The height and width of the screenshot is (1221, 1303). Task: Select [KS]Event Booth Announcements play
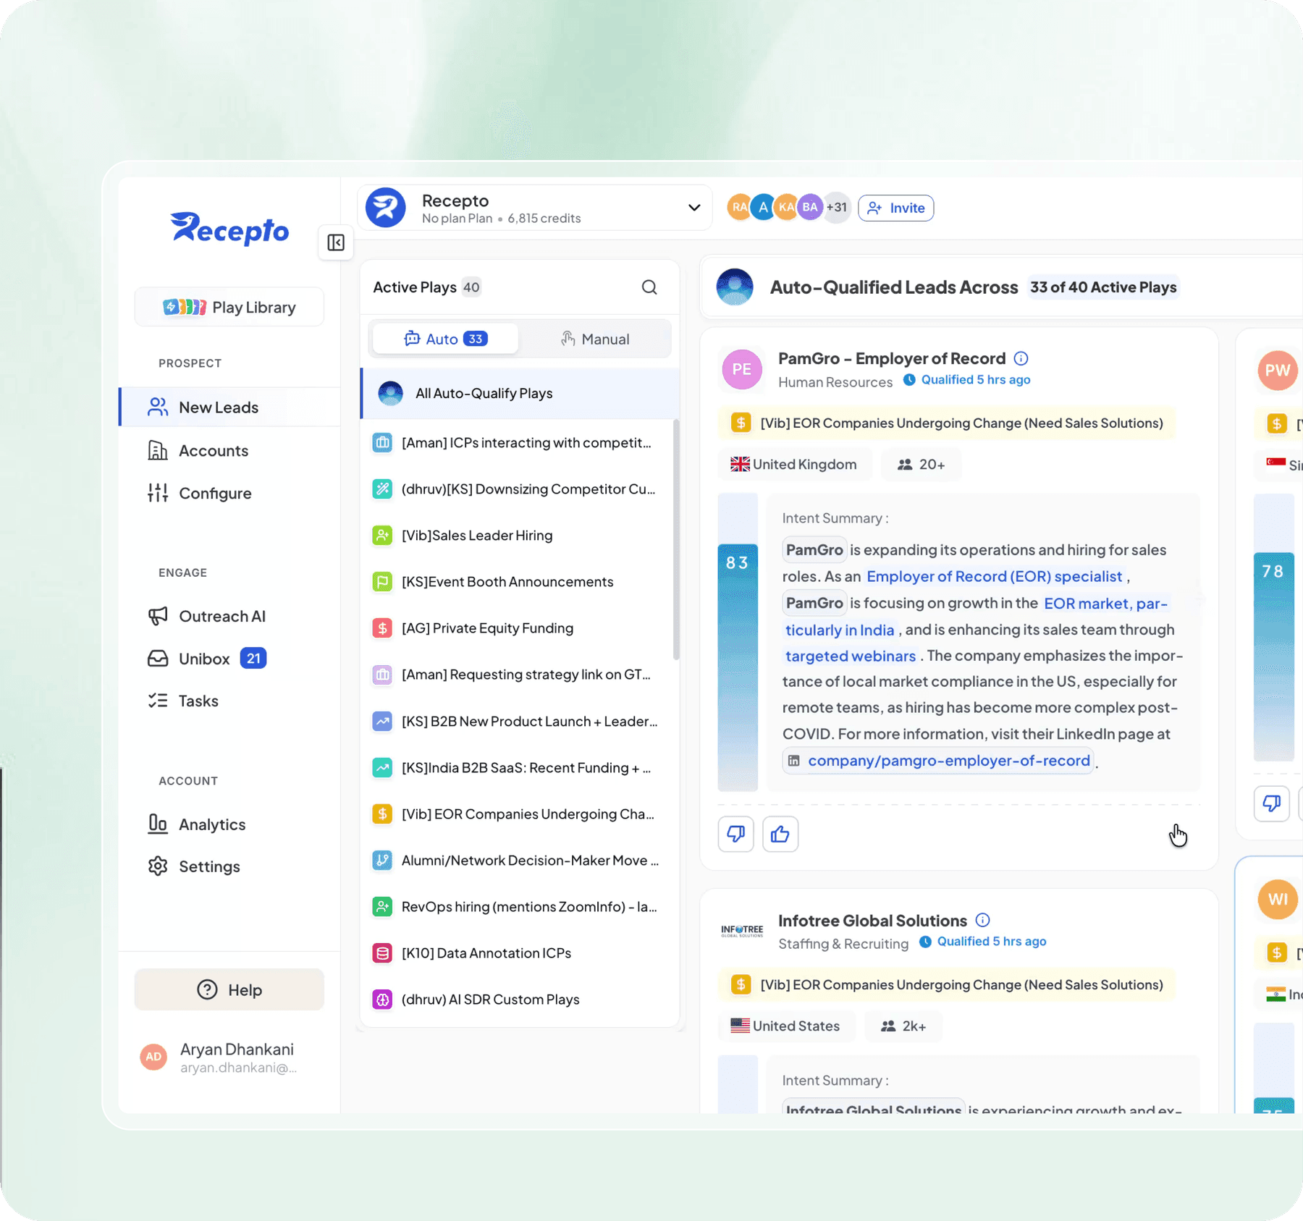pyautogui.click(x=518, y=581)
